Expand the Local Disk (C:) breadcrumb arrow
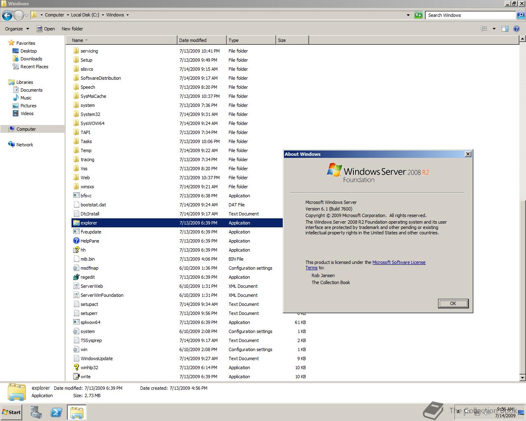526x421 pixels. pos(103,15)
